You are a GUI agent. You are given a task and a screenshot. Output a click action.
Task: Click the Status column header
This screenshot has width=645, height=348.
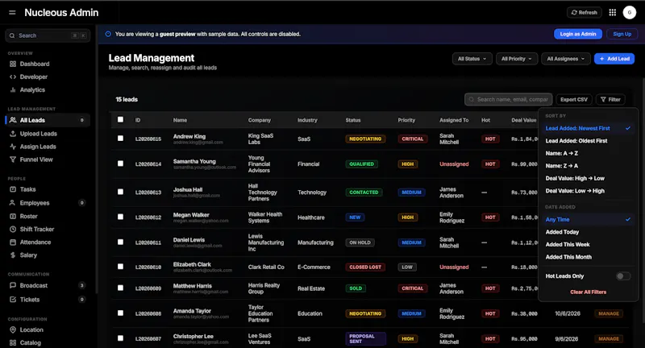click(x=353, y=120)
